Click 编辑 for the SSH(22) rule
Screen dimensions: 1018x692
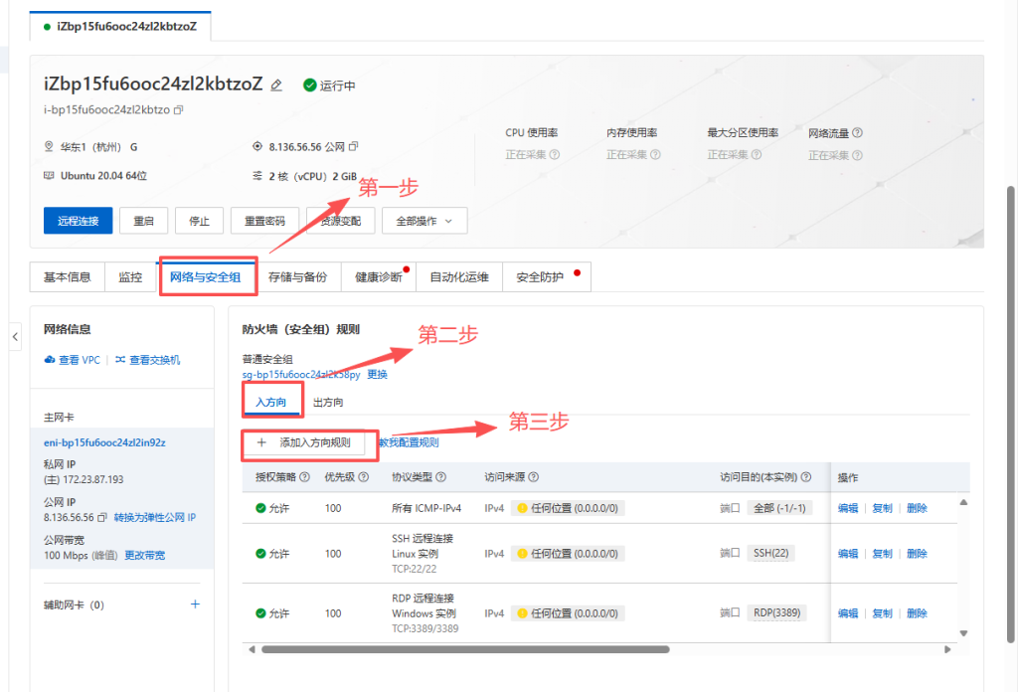847,554
